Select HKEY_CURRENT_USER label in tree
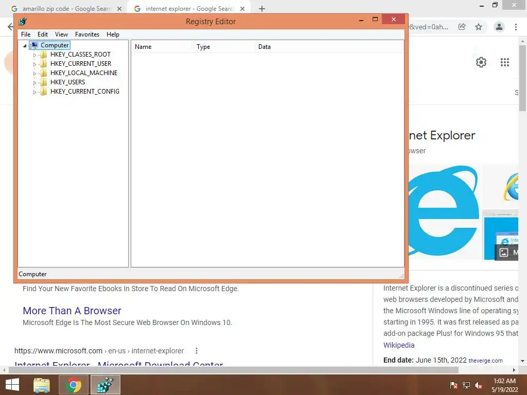This screenshot has height=395, width=527. [x=81, y=64]
